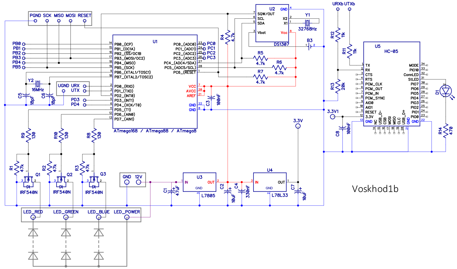Select the R5 4.7k resistor
This screenshot has width=457, height=269.
point(260,58)
